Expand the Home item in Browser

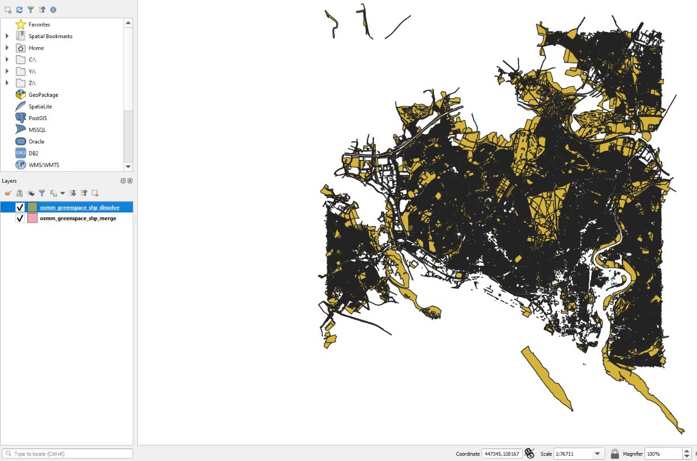coord(6,48)
